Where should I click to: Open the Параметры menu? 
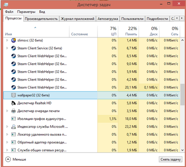tap(26, 12)
